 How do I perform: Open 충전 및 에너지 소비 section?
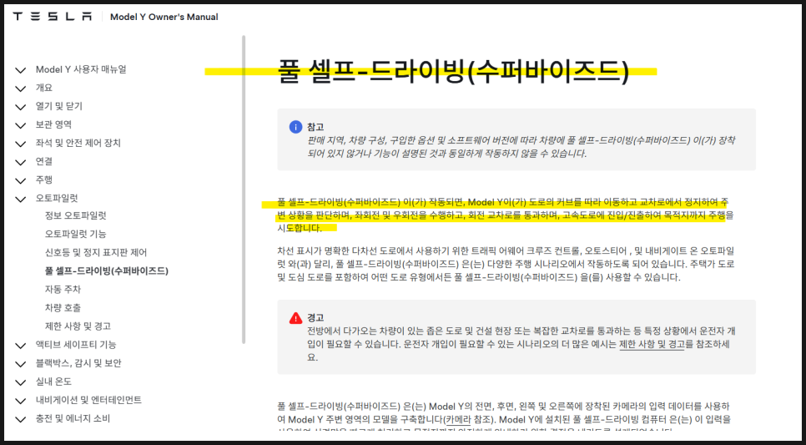point(73,419)
